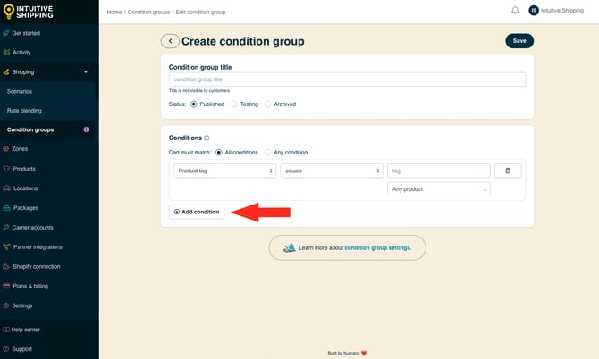Open the equals operator dropdown
599x359 pixels.
tap(332, 171)
